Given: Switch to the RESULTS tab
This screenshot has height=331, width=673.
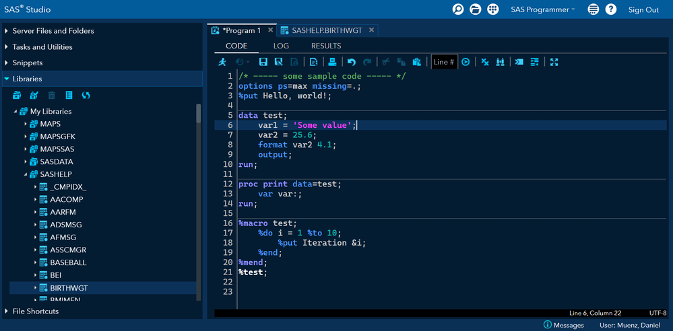Looking at the screenshot, I should click(325, 46).
